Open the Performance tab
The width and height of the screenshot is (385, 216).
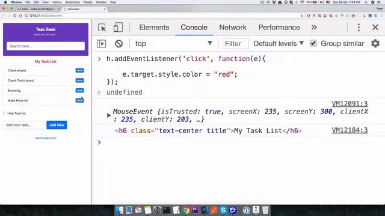coord(279,28)
